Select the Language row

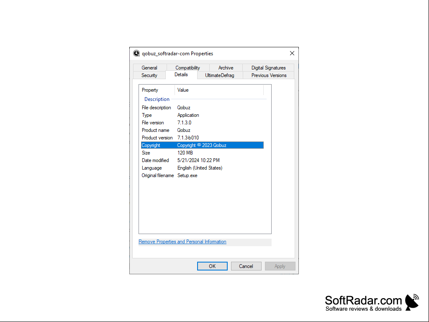[202, 168]
